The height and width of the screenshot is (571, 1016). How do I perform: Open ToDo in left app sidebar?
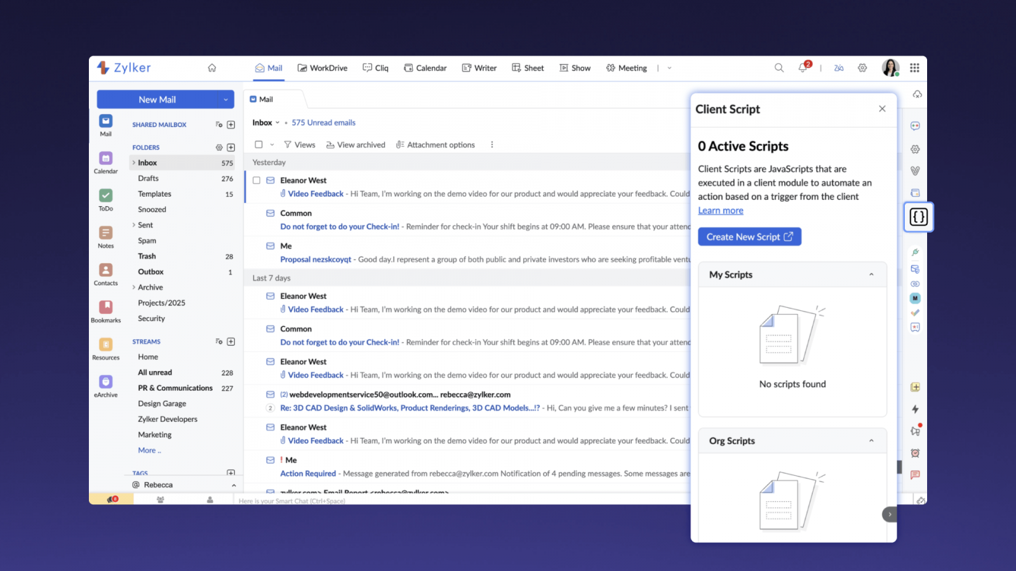105,199
